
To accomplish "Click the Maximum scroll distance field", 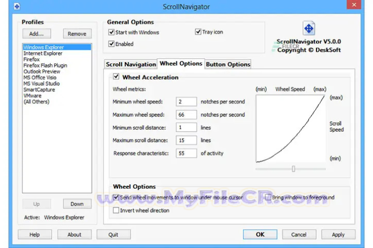I will (187, 140).
